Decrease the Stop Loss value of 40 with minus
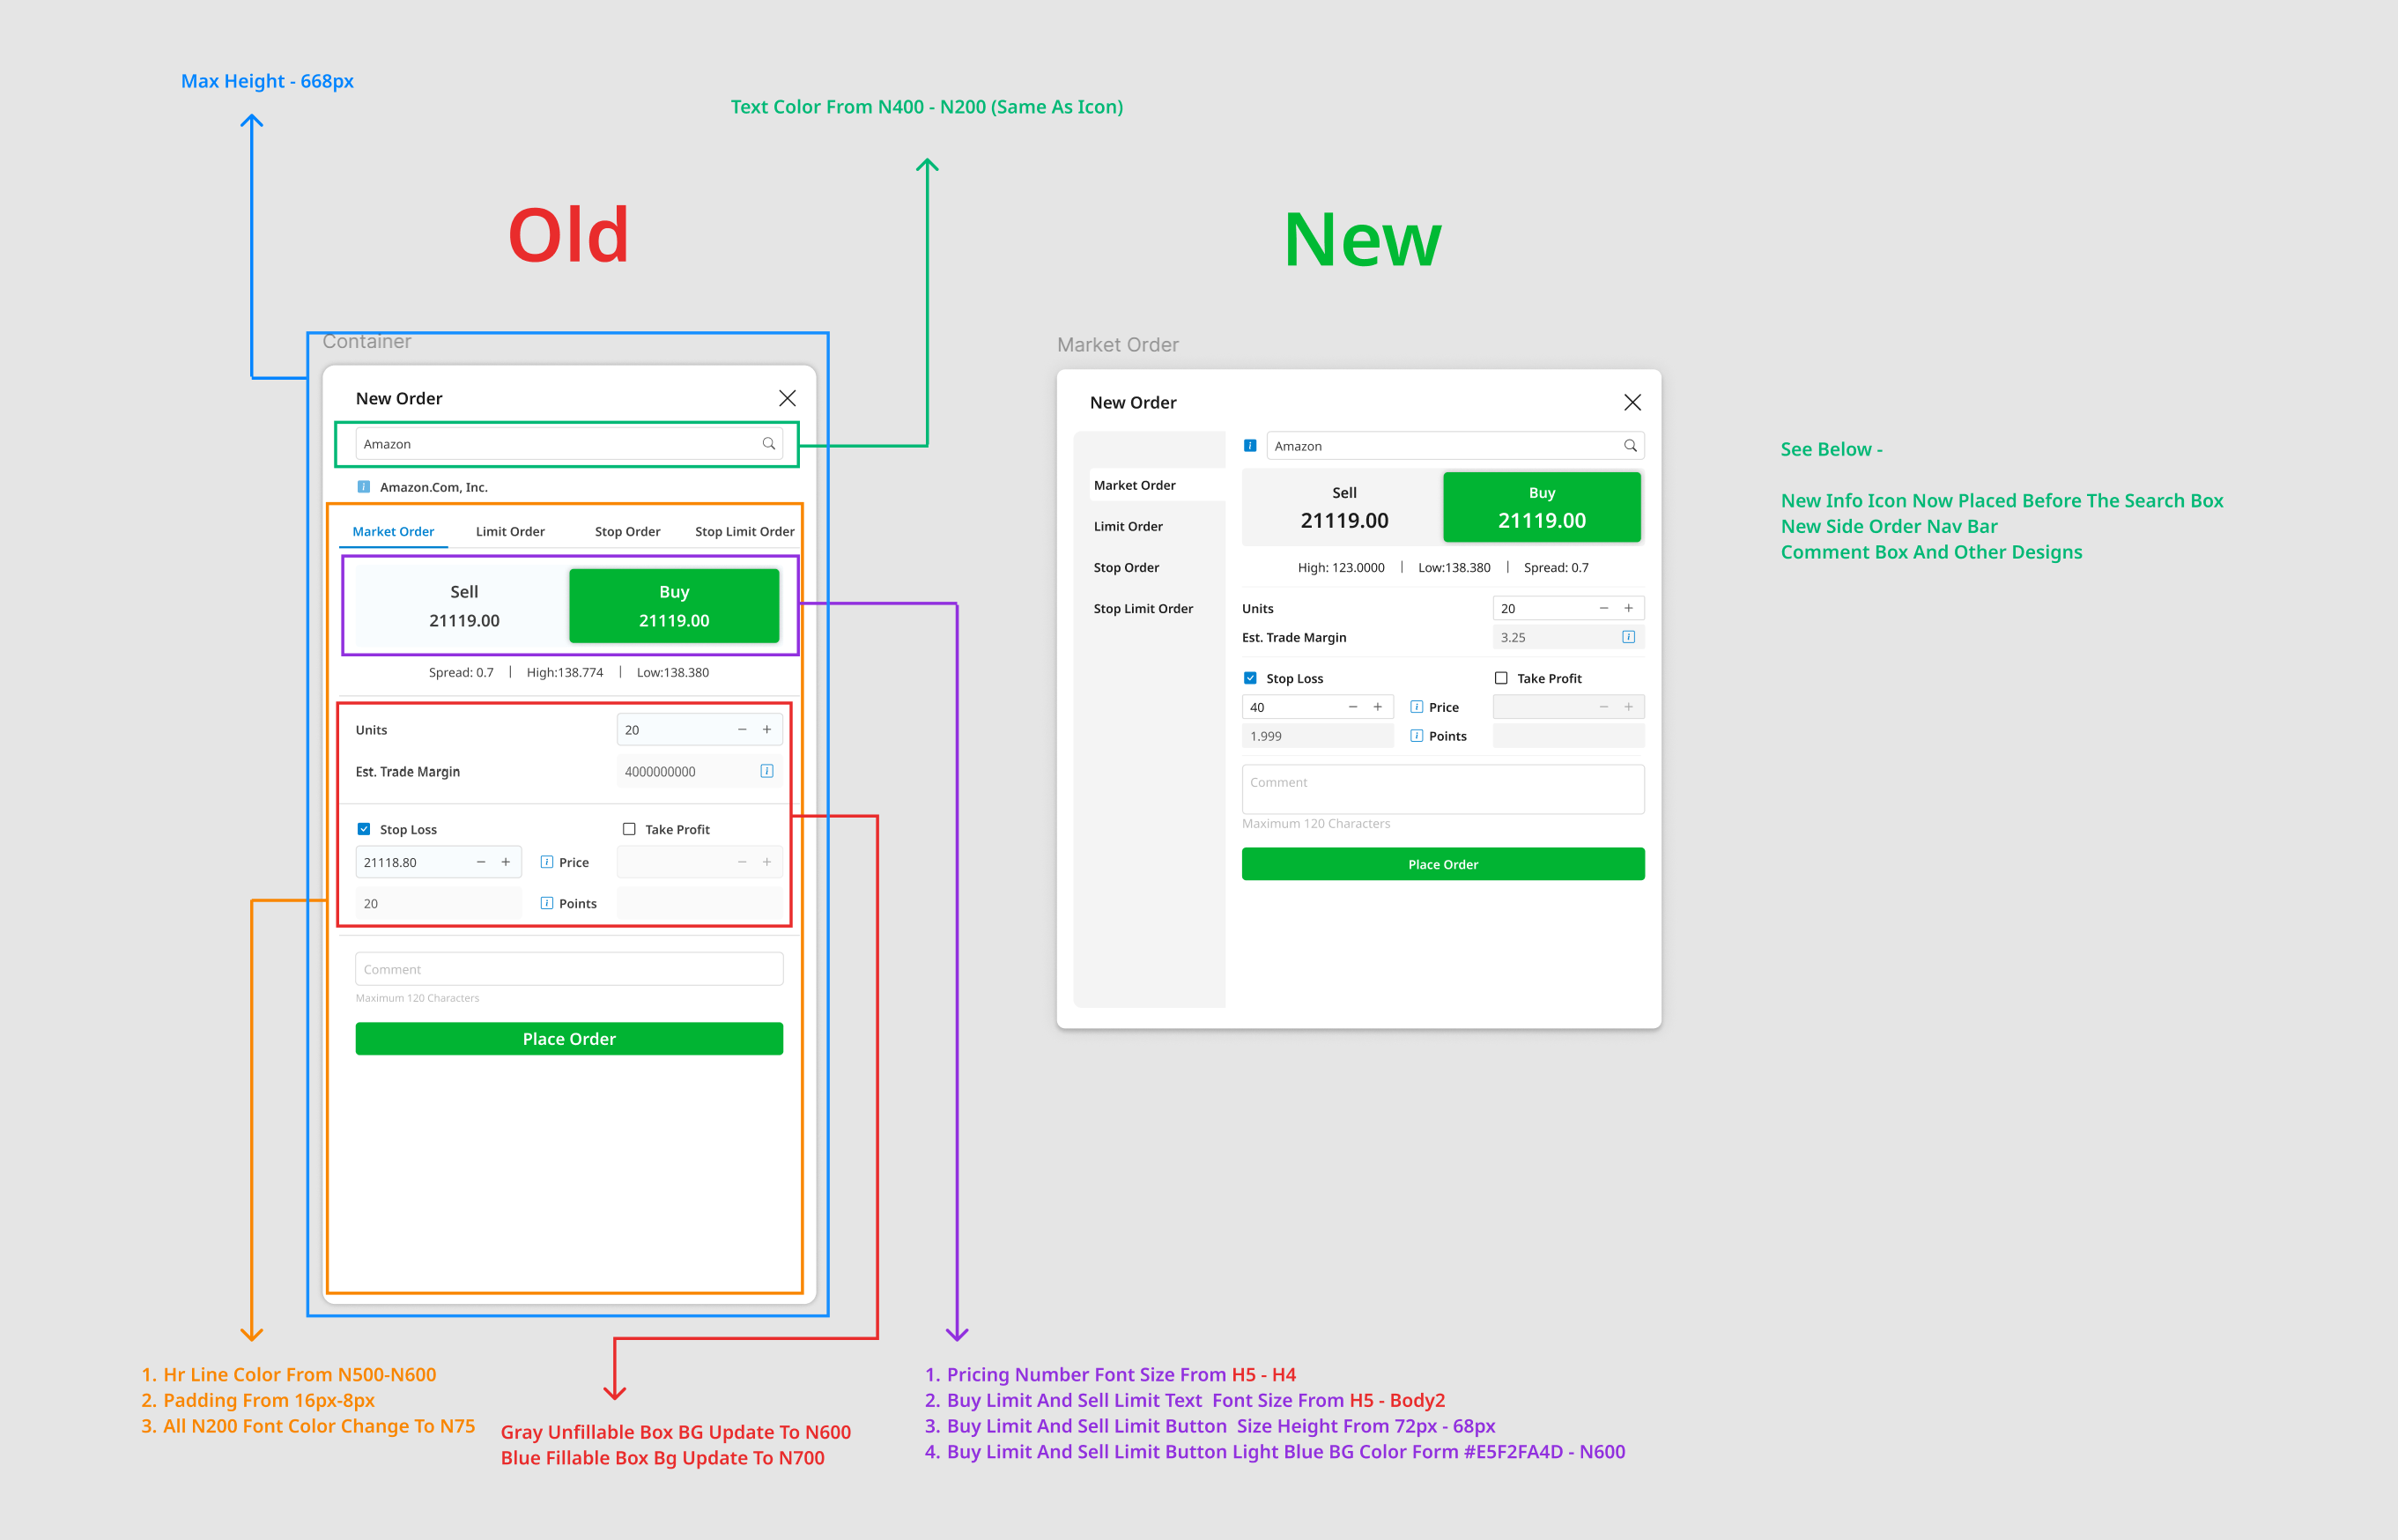Screen dimensions: 2398x1540 (x=1352, y=706)
